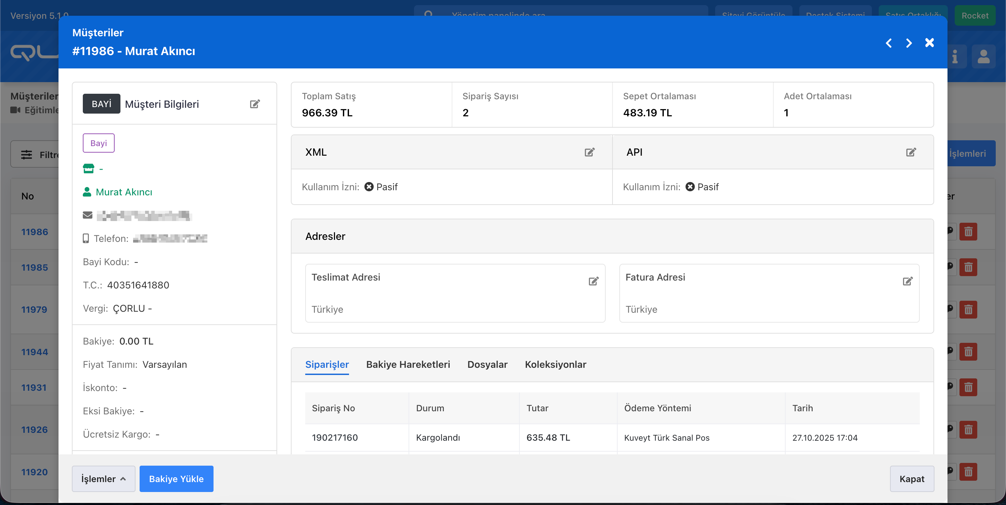
Task: Go to next customer arrow
Action: click(x=909, y=43)
